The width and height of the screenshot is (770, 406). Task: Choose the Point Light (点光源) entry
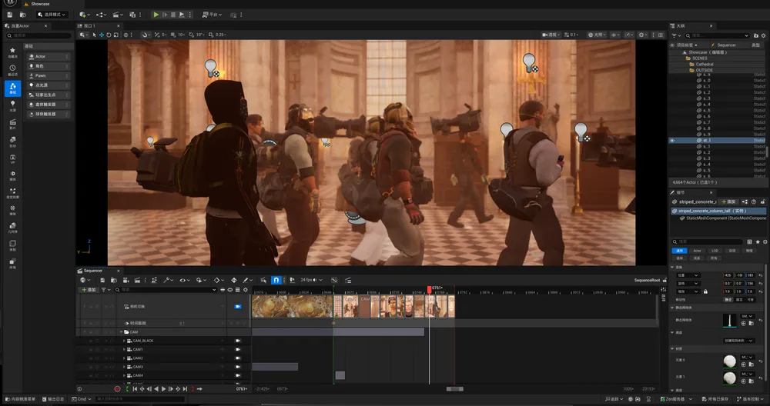48,85
